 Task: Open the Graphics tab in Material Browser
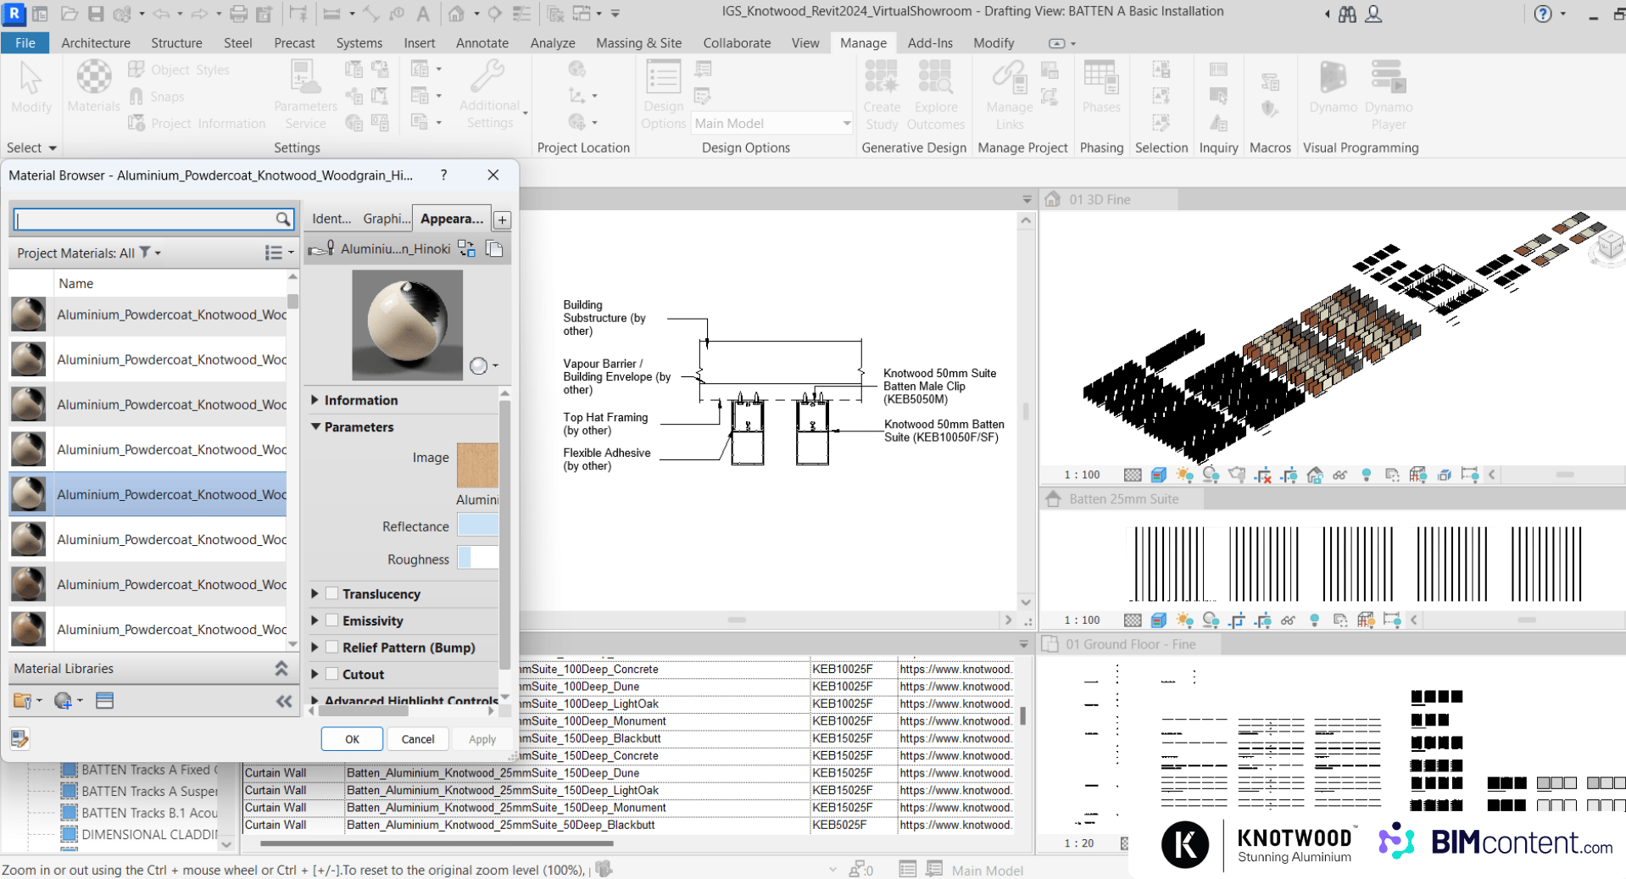pyautogui.click(x=386, y=219)
